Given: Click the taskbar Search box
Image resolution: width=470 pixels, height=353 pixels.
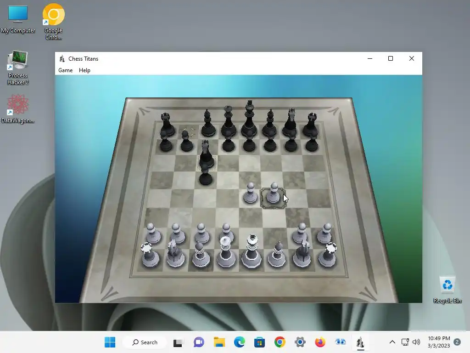Looking at the screenshot, I should [145, 342].
